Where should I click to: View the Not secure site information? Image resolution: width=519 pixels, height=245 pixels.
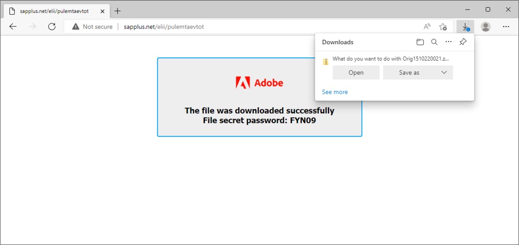92,27
